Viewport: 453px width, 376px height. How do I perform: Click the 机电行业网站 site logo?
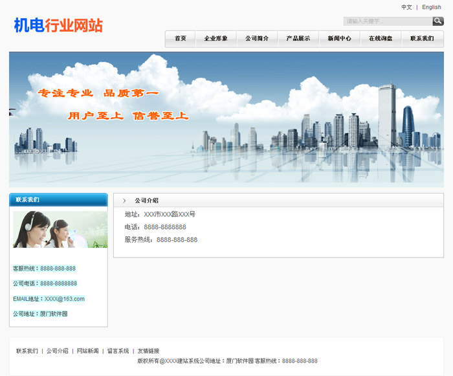tap(58, 25)
